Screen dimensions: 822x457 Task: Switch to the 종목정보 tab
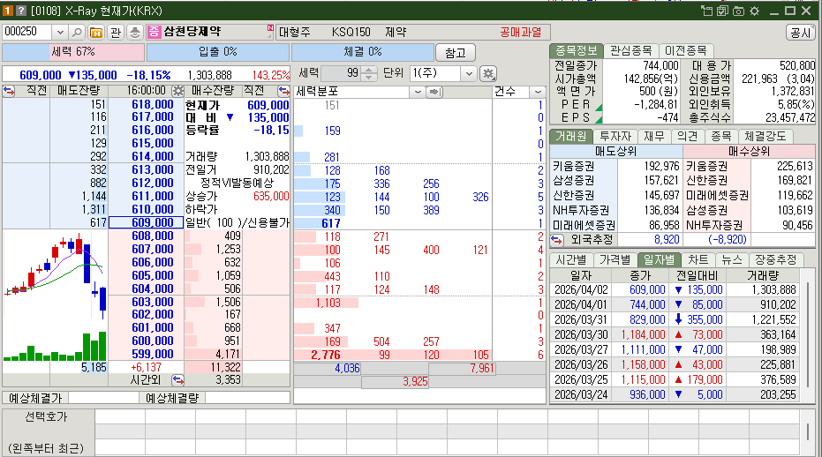tap(577, 51)
